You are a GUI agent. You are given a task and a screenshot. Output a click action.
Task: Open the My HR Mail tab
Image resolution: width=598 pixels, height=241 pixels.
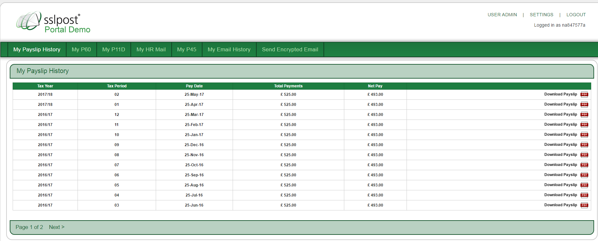click(x=151, y=49)
